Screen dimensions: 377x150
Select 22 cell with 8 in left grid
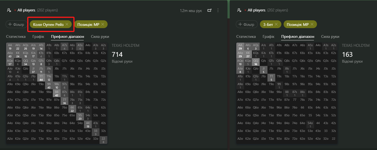point(103,140)
